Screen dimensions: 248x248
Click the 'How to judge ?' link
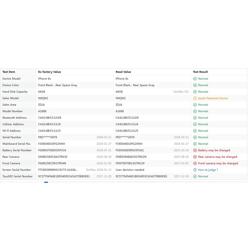(208, 170)
